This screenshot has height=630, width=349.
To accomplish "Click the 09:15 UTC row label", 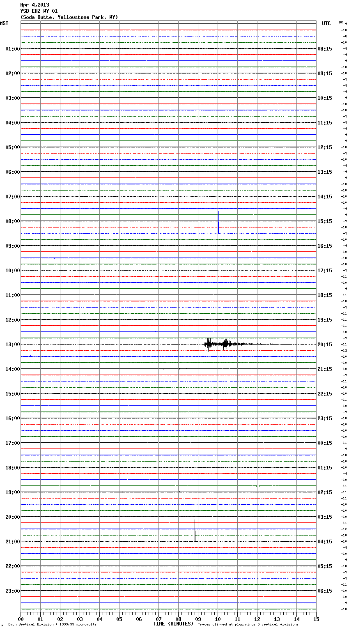I will click(x=325, y=74).
